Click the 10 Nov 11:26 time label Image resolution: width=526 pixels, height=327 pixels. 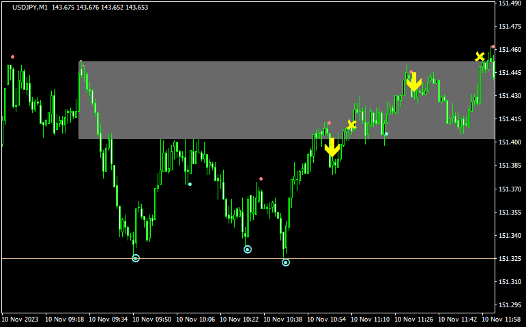(415, 319)
